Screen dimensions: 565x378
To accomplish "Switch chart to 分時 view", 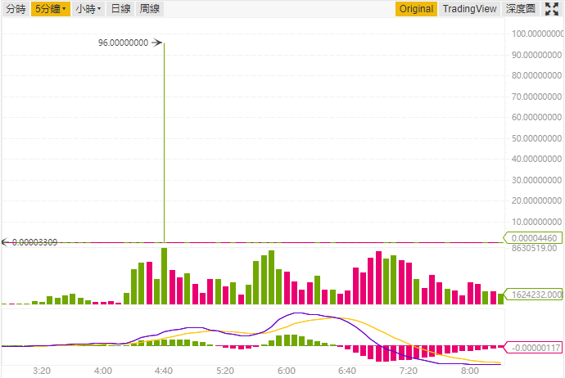I will (16, 9).
